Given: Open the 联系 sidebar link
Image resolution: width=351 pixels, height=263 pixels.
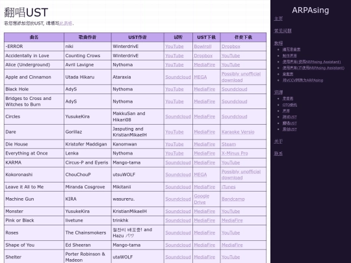Looking at the screenshot, I should pyautogui.click(x=278, y=154).
